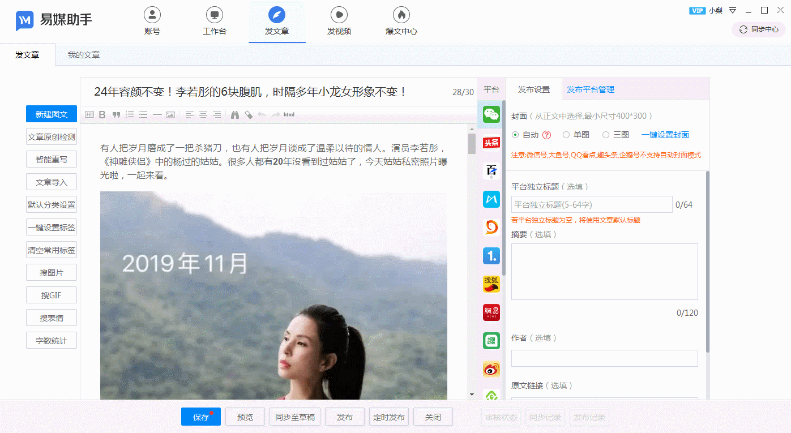Image resolution: width=791 pixels, height=433 pixels.
Task: Align text to the right
Action: click(217, 114)
